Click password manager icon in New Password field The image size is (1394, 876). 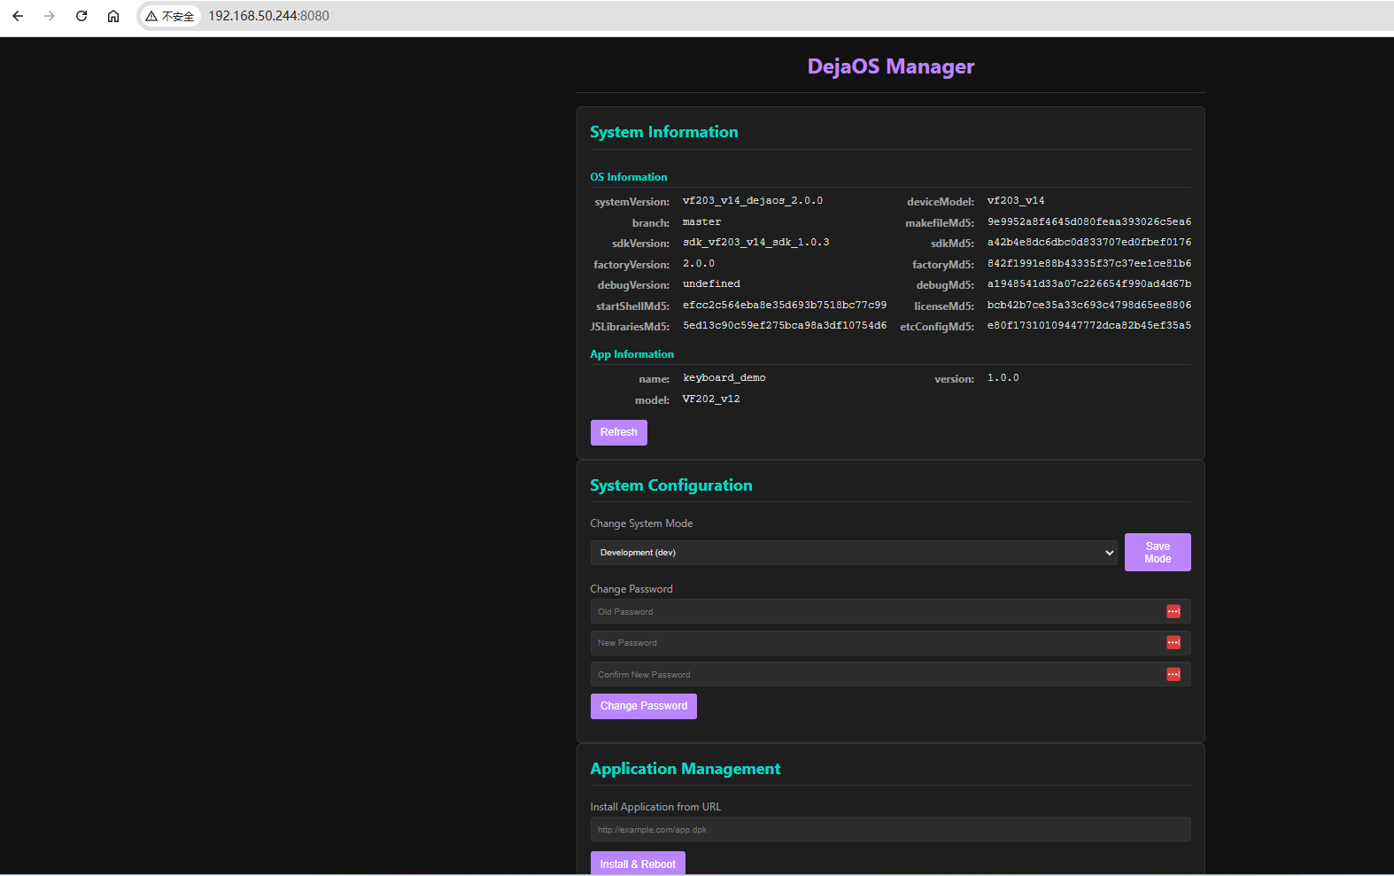(x=1173, y=643)
